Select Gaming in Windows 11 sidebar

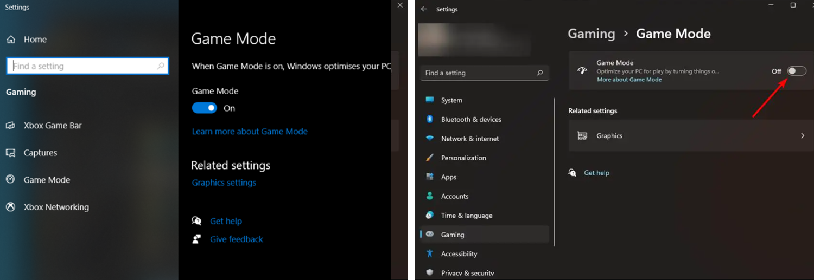pos(485,235)
